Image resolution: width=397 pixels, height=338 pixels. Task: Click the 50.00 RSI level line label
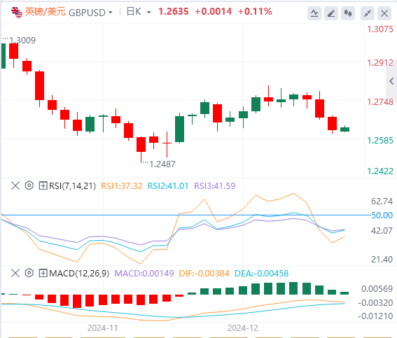point(382,216)
